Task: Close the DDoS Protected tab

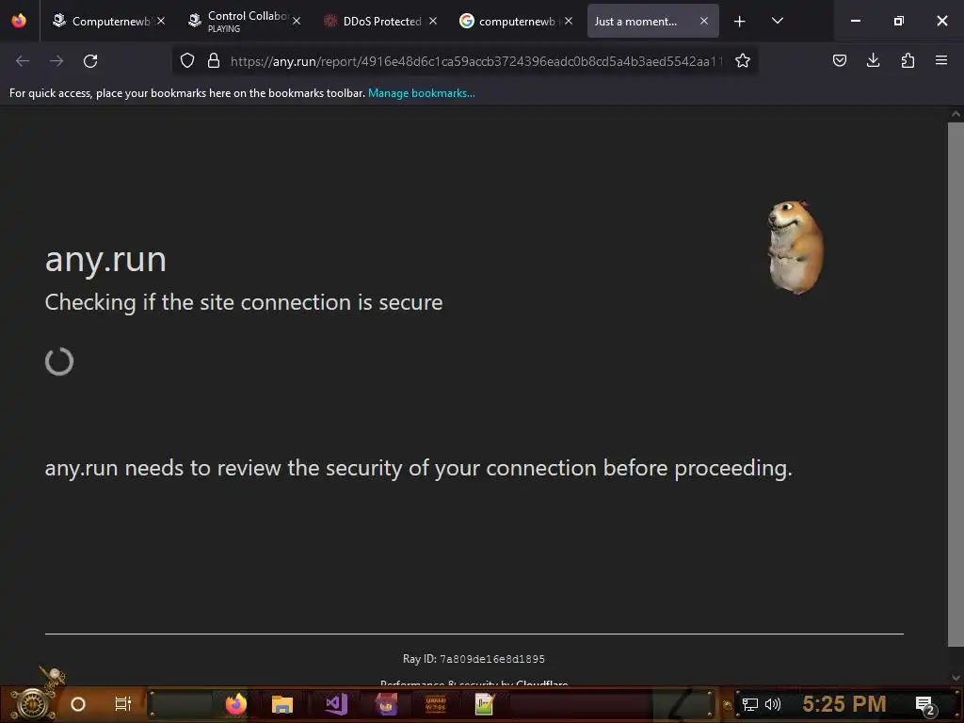Action: pos(433,22)
